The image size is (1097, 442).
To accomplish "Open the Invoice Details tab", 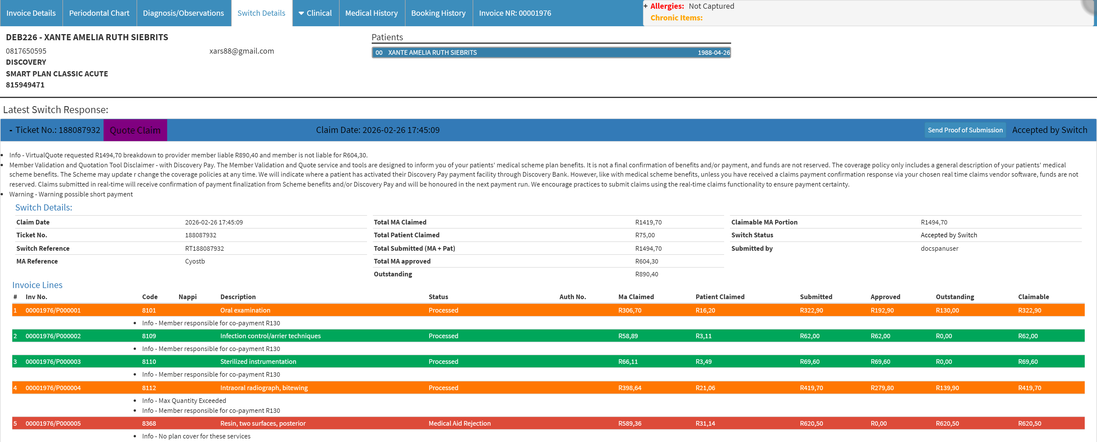I will (x=31, y=13).
